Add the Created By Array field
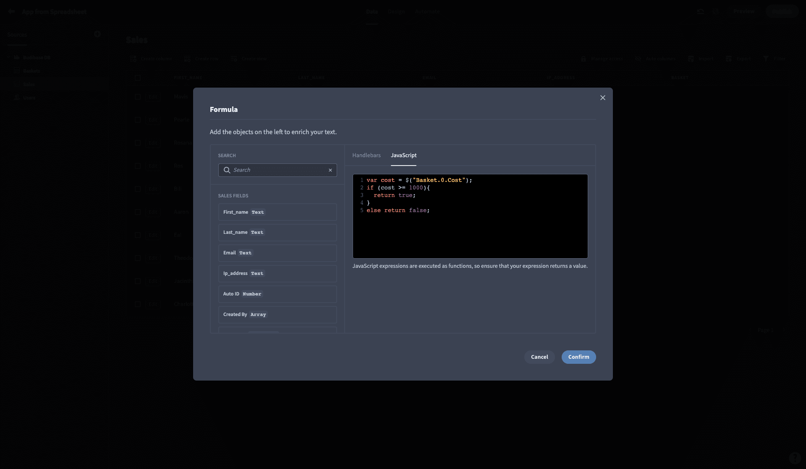Image resolution: width=806 pixels, height=469 pixels. [x=277, y=315]
